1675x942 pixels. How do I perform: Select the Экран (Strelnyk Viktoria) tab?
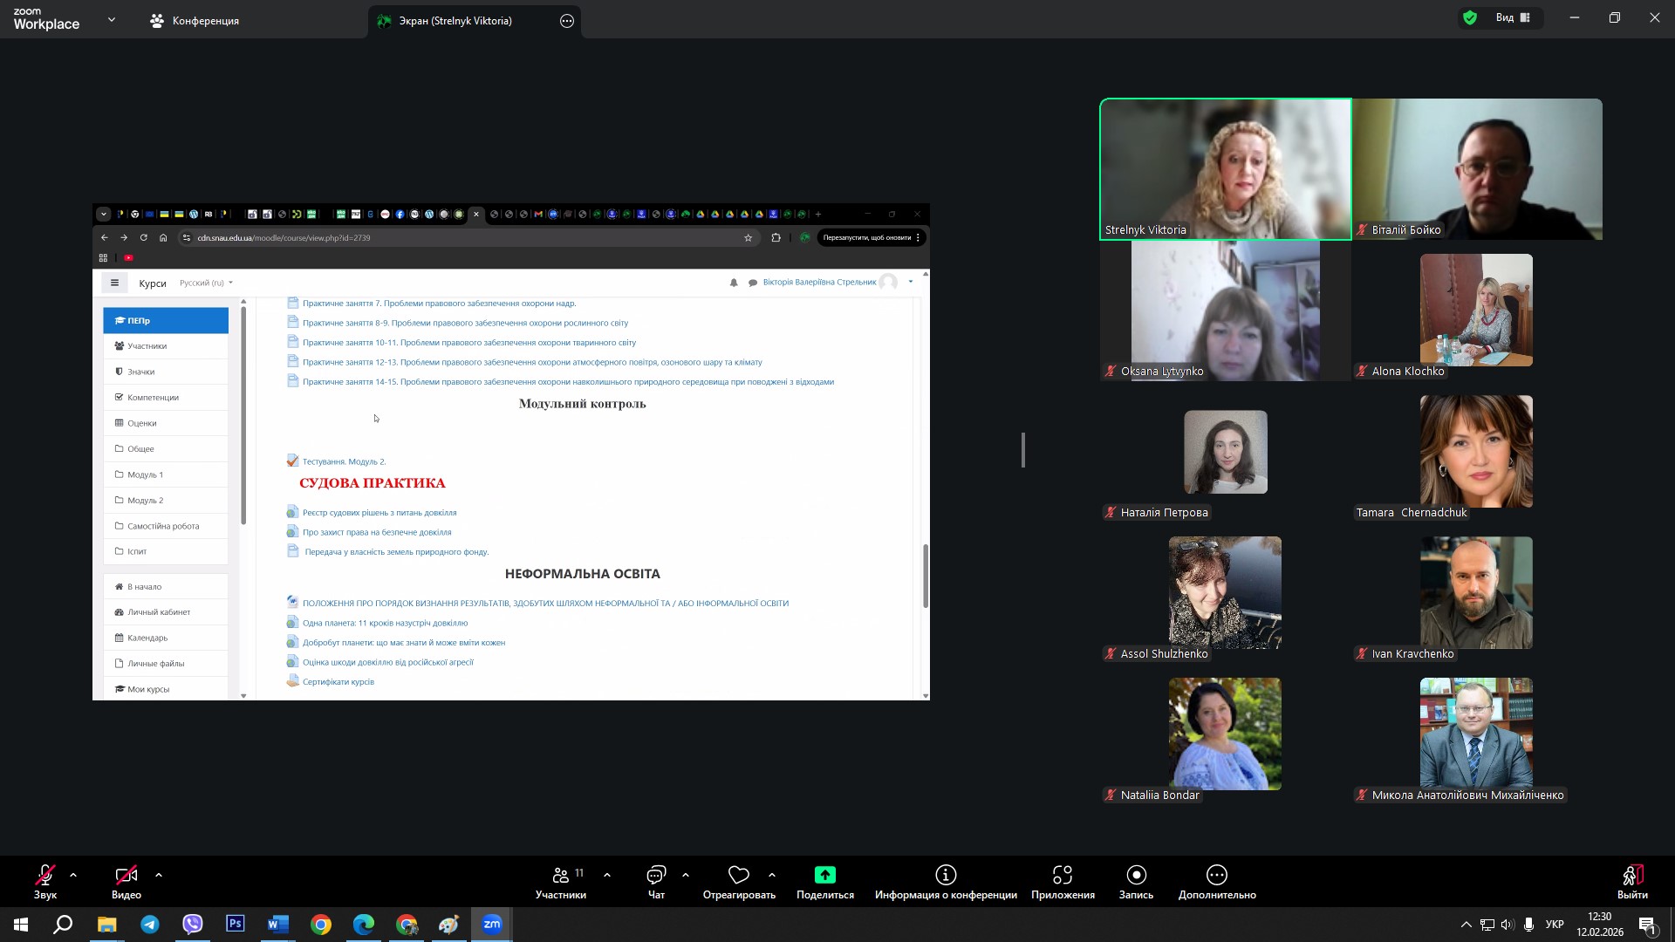pyautogui.click(x=455, y=21)
